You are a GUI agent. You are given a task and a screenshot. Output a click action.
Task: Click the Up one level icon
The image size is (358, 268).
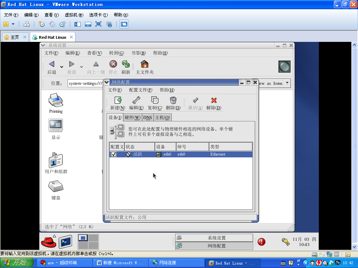click(96, 64)
